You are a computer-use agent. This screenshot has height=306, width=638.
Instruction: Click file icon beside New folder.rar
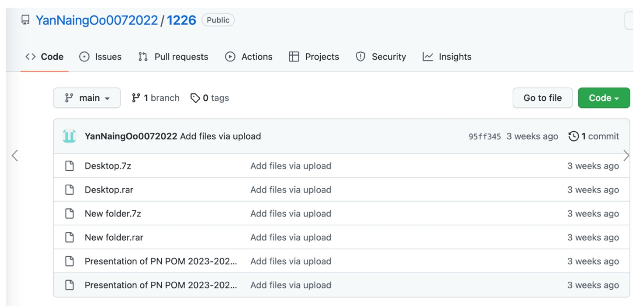69,237
